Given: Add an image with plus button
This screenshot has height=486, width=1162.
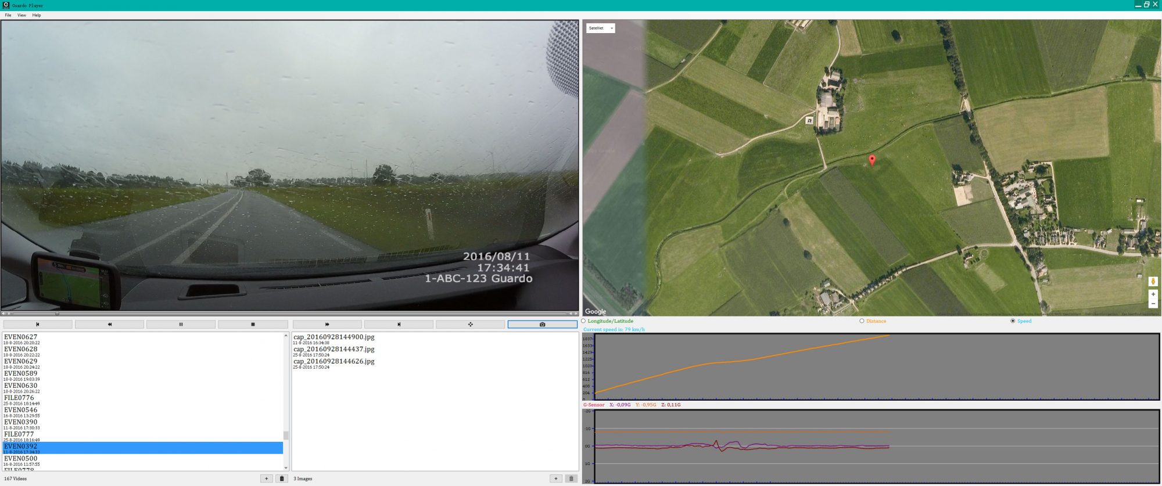Looking at the screenshot, I should (x=556, y=478).
